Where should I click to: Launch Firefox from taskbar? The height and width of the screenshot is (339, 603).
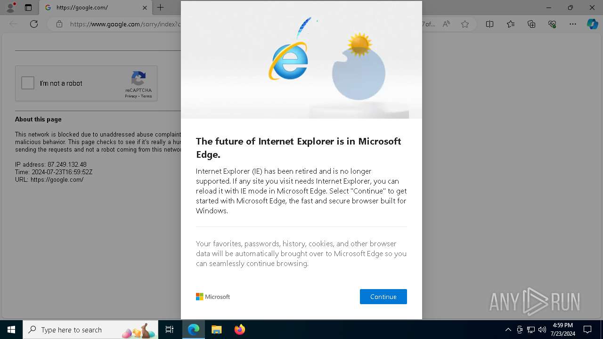pos(239,330)
